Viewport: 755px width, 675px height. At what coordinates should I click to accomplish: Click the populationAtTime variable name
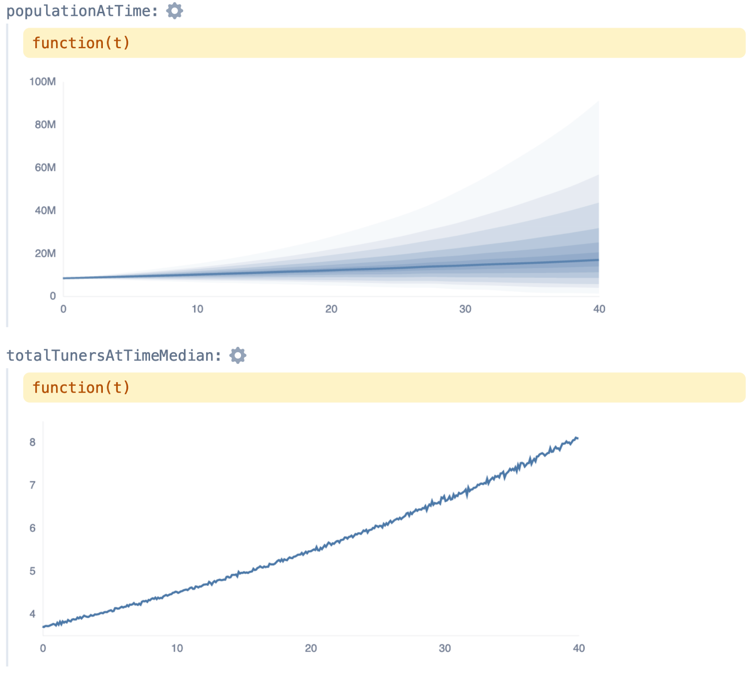point(82,11)
